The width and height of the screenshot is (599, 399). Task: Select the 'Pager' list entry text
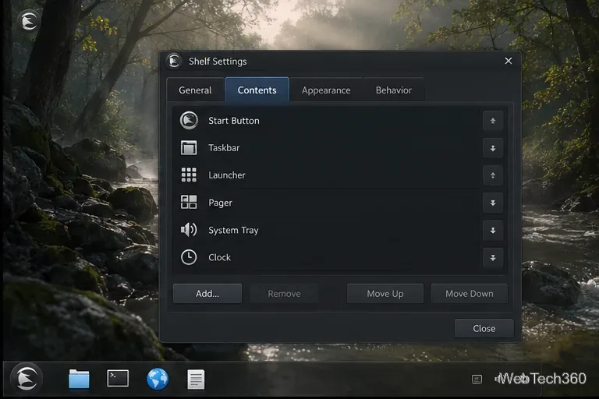220,203
